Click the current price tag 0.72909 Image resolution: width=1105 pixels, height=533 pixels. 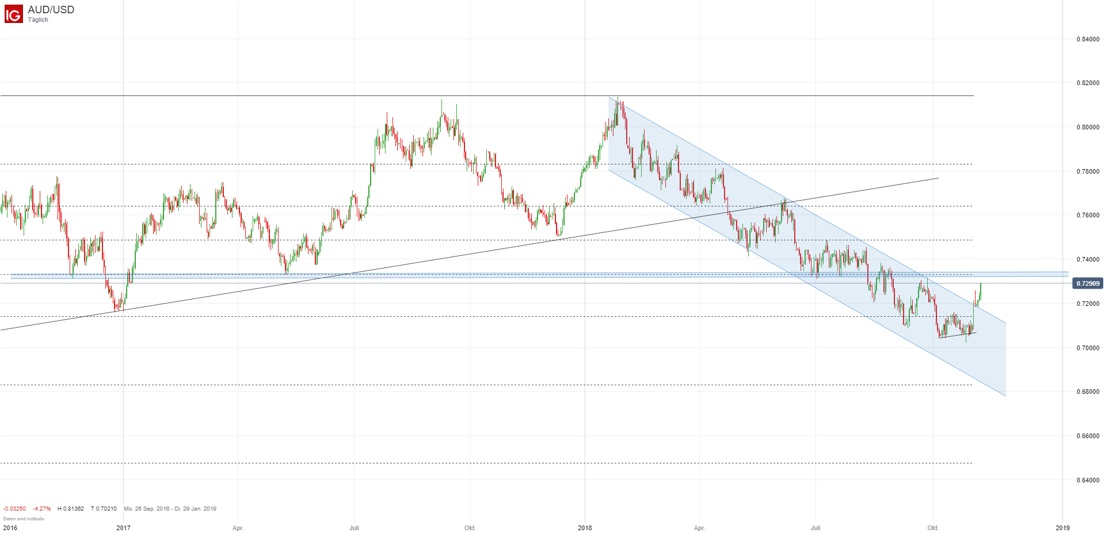pyautogui.click(x=1088, y=283)
